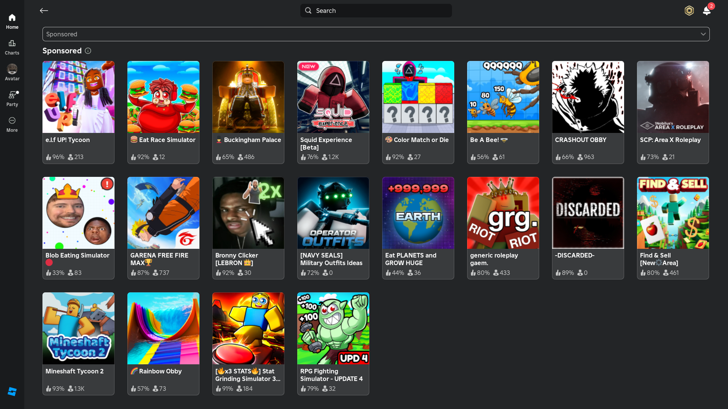728x409 pixels.
Task: Click the e.l.f UP! Tycoon title
Action: (x=67, y=140)
